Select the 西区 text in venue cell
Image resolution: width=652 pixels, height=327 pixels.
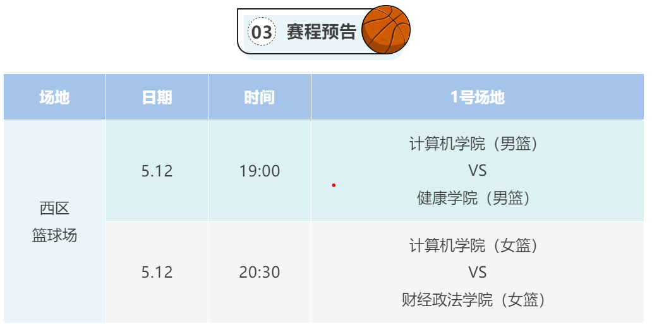54,208
